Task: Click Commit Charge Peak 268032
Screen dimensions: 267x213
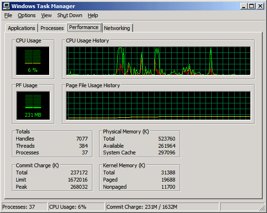Action: point(79,187)
